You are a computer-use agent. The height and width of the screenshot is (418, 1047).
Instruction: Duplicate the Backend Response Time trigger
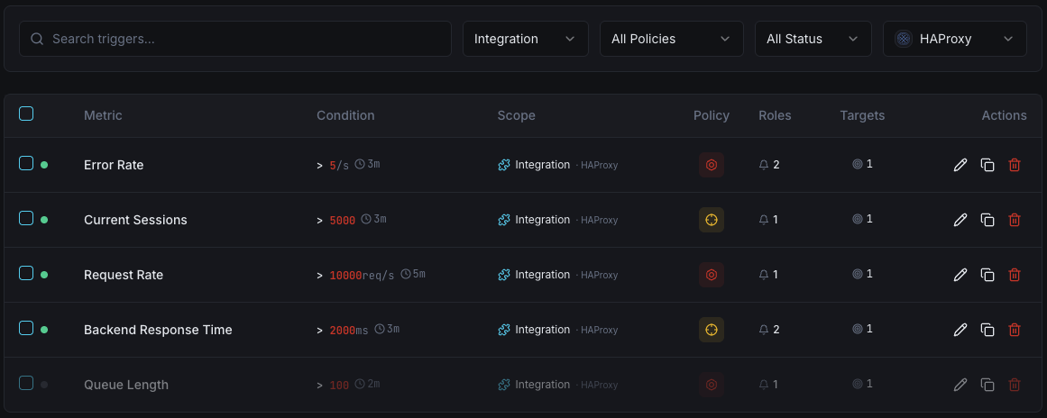987,330
